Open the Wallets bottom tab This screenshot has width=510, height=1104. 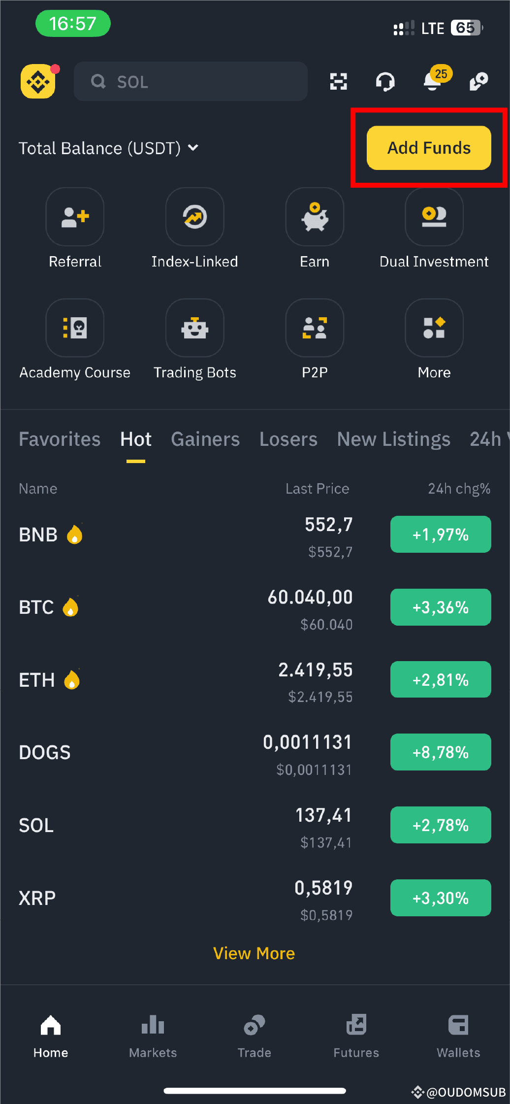(x=458, y=1036)
